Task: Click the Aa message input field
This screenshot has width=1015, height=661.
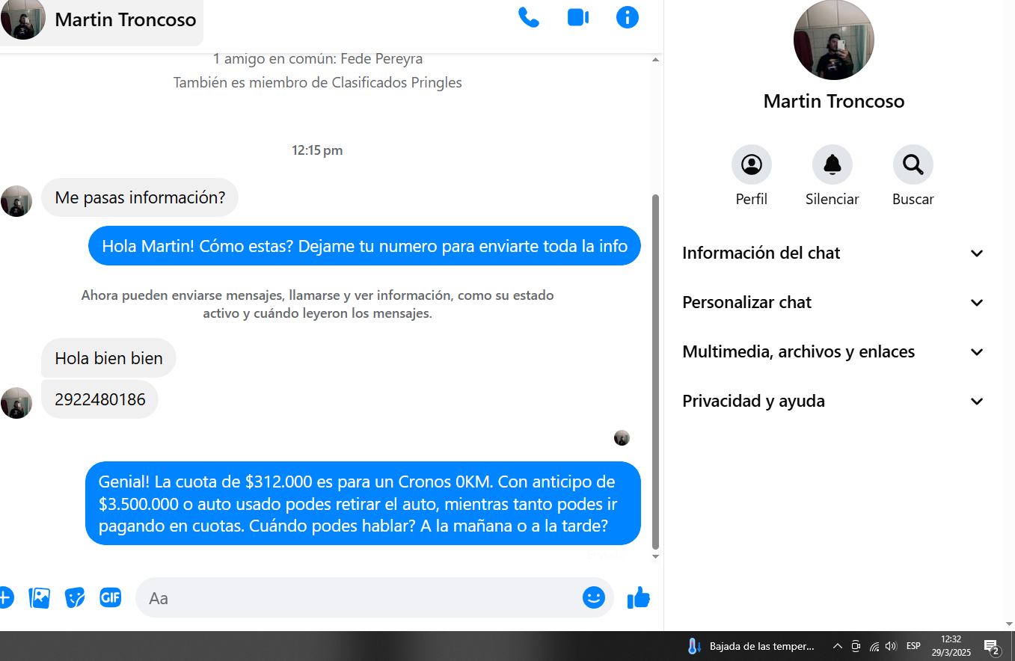Action: 359,597
